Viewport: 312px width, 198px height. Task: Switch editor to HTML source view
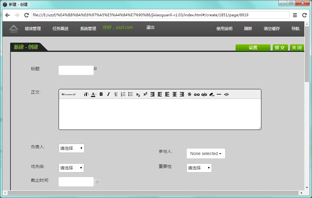tap(226, 94)
